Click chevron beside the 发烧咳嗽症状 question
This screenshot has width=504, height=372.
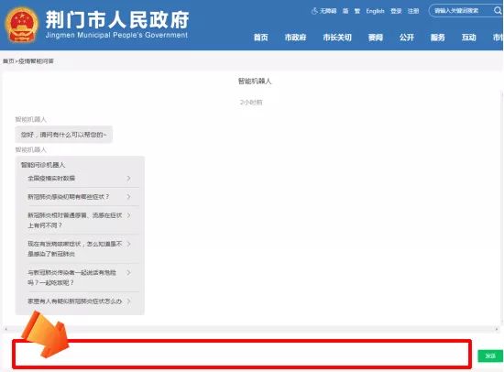[128, 244]
